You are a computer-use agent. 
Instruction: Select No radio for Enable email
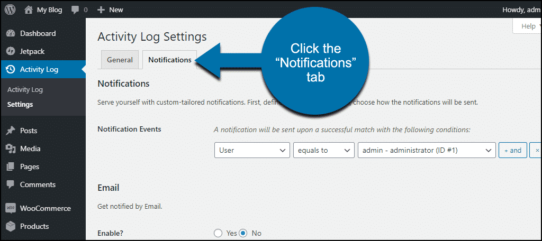pyautogui.click(x=243, y=233)
